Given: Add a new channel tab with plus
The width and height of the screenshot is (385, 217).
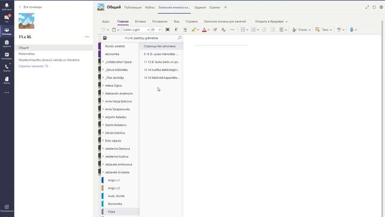Looking at the screenshot, I should (x=226, y=7).
